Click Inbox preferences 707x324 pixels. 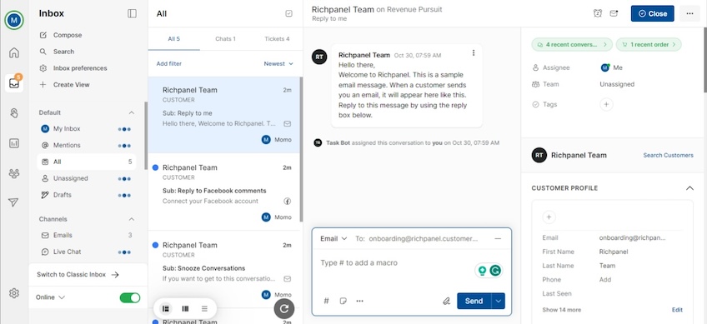point(80,68)
